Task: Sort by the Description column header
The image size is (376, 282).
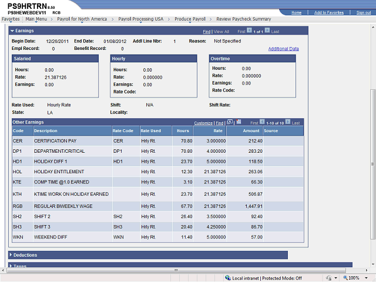Action: 46,130
